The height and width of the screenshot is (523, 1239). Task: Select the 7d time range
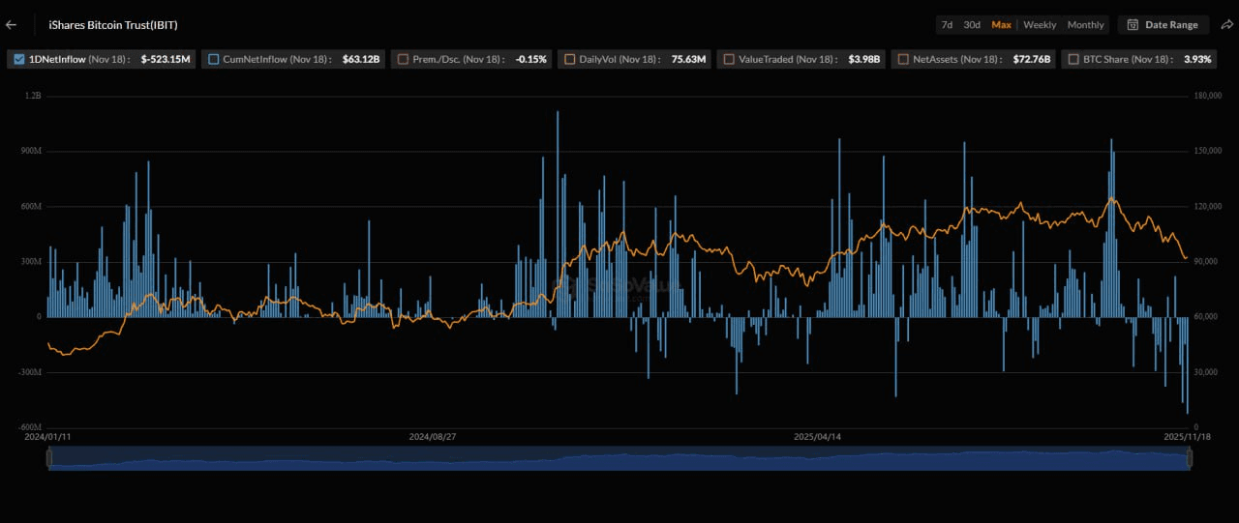pyautogui.click(x=947, y=25)
